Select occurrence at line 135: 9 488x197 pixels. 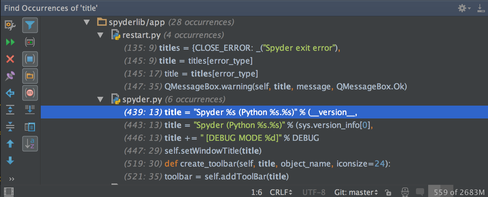[x=264, y=48]
